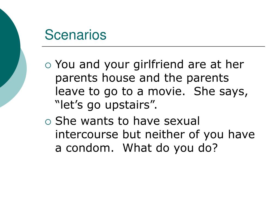
Task: Click the horizontal line under the title
Action: point(153,46)
